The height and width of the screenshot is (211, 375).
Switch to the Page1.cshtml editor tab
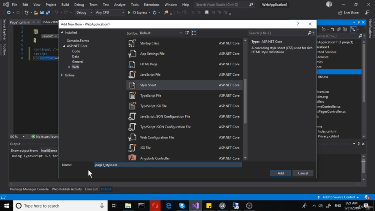pos(19,22)
